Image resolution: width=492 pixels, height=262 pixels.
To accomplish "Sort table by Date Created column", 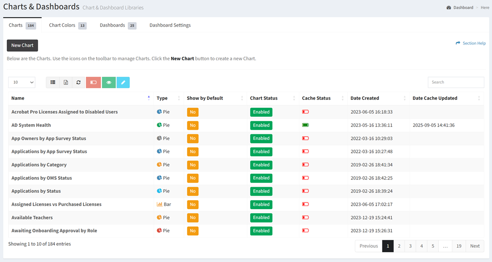I will coord(378,98).
